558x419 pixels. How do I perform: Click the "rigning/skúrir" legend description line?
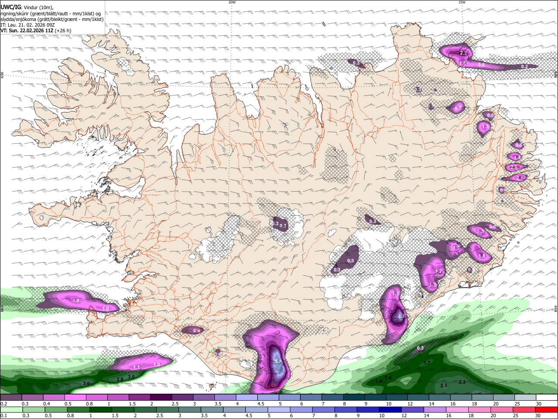51,13
